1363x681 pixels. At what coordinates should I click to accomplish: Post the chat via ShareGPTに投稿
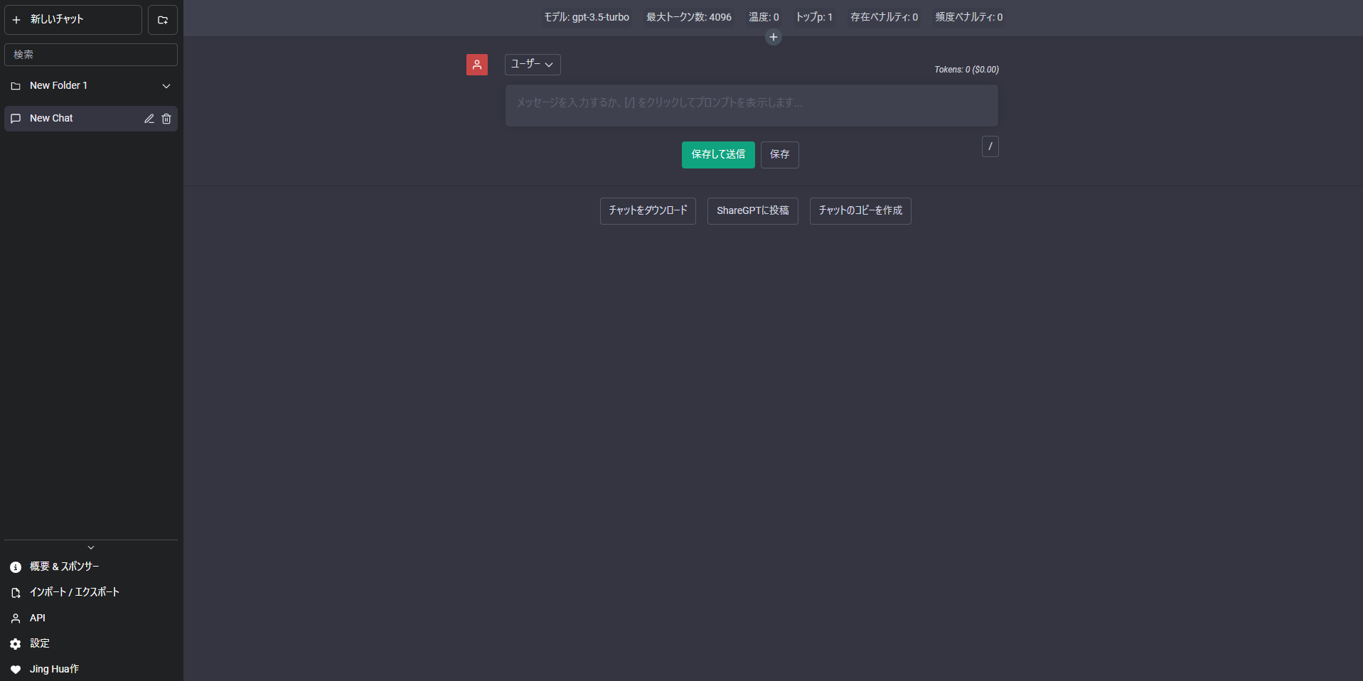[x=752, y=210]
